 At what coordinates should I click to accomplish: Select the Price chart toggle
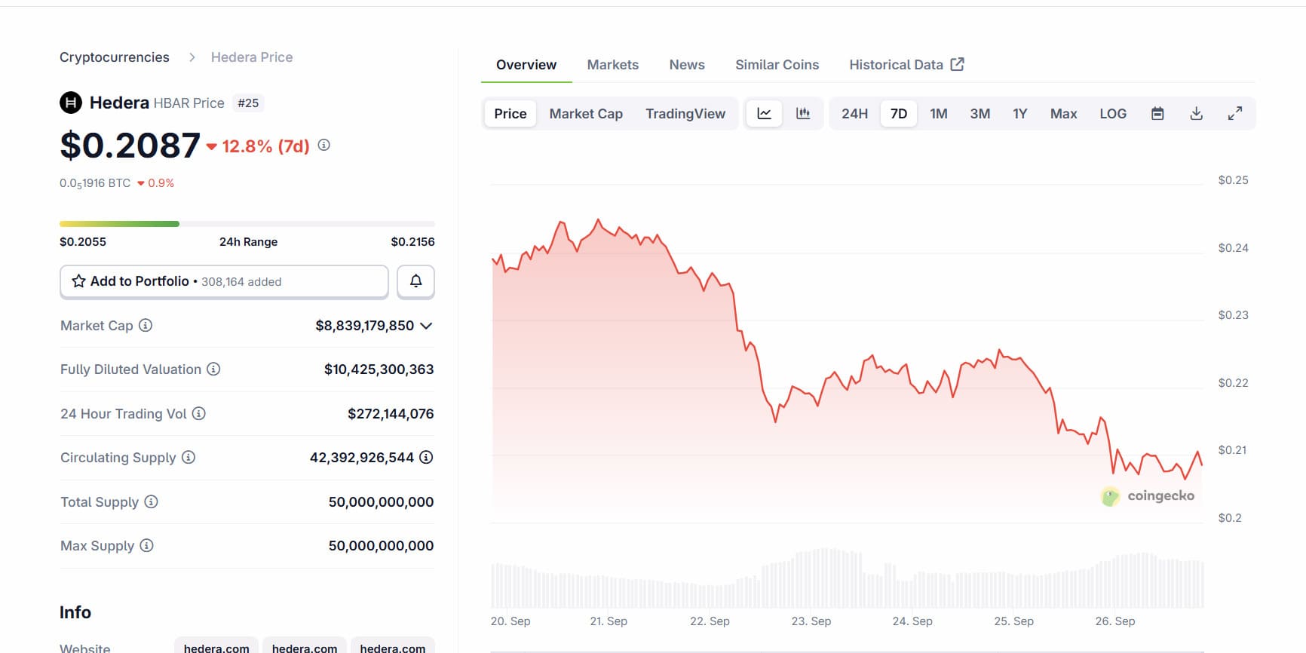click(510, 114)
